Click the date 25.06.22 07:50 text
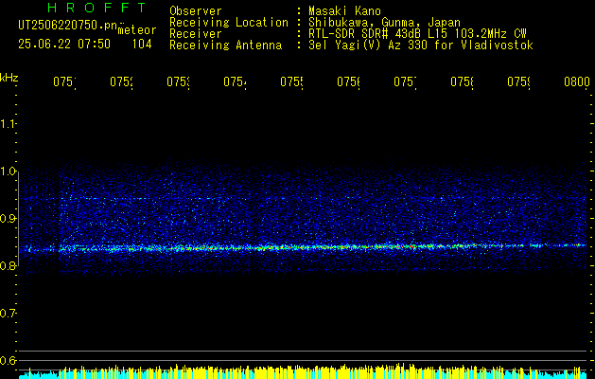Screen dimensions: 595x379 pos(64,45)
